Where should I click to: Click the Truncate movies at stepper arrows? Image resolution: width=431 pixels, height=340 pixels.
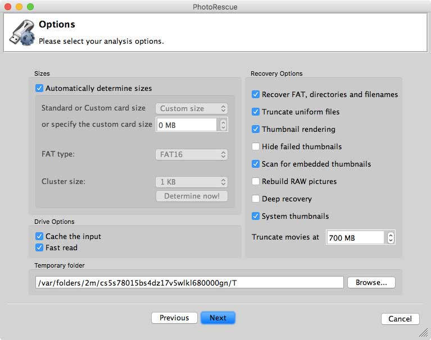391,238
